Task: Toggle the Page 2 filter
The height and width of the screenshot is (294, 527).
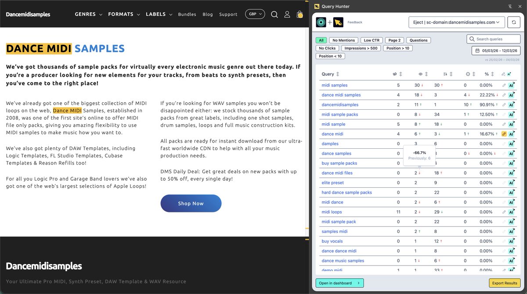Action: 394,40
